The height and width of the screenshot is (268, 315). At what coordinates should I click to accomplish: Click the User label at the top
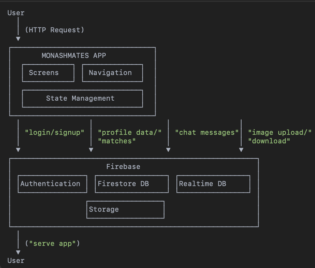[x=16, y=13]
